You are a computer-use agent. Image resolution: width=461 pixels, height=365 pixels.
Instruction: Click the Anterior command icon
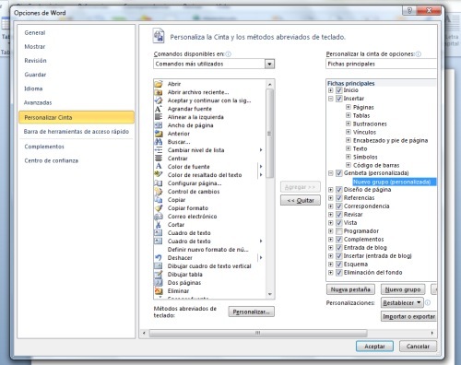coord(159,134)
